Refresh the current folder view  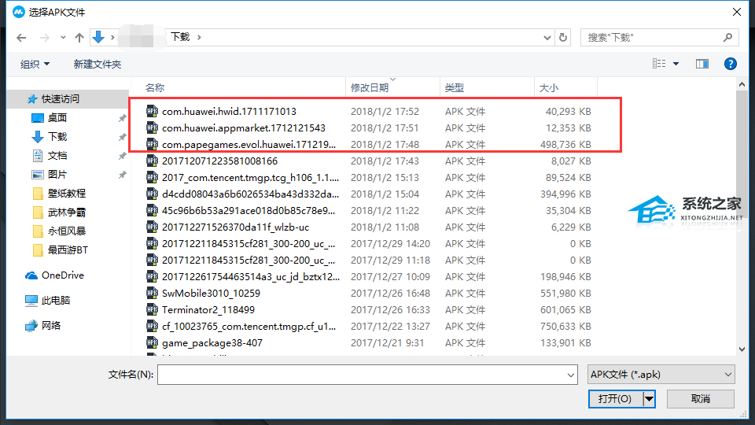[x=563, y=38]
